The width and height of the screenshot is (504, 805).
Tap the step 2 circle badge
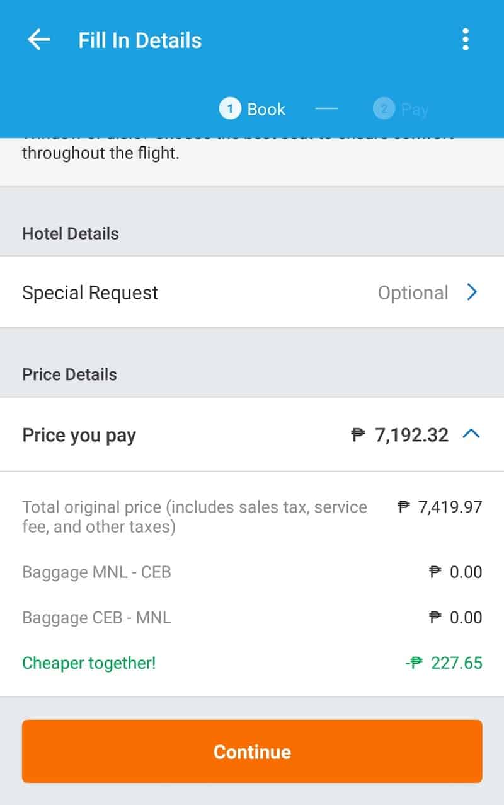pos(383,109)
